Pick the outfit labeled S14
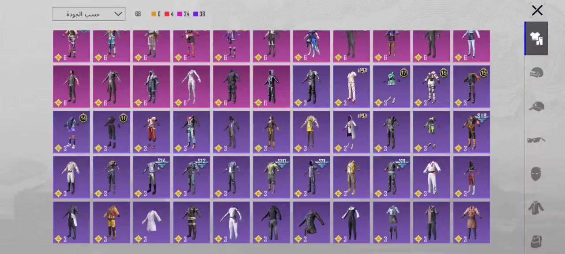This screenshot has height=254, width=565. [151, 177]
